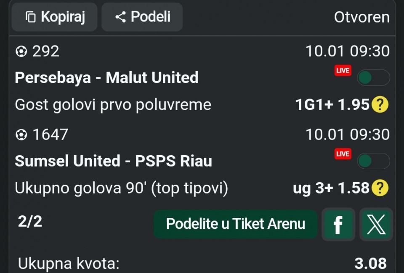Click LIVE badge on Persebaya match
404x273 pixels.
tap(343, 71)
